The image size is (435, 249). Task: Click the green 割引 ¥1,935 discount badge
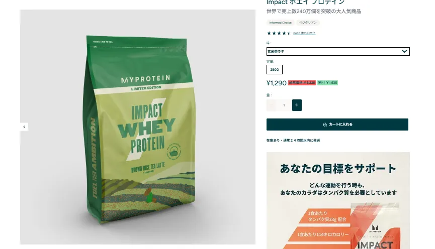pyautogui.click(x=328, y=83)
